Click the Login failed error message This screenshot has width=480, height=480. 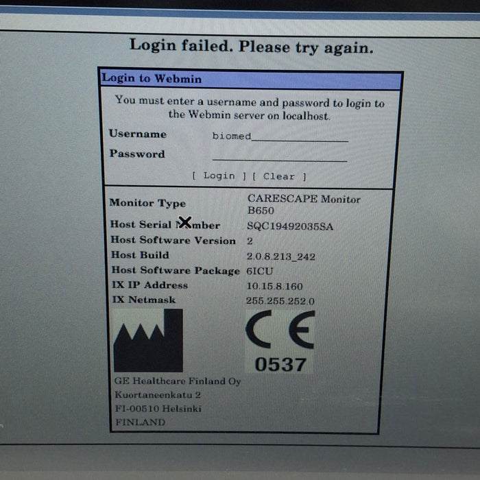click(252, 47)
